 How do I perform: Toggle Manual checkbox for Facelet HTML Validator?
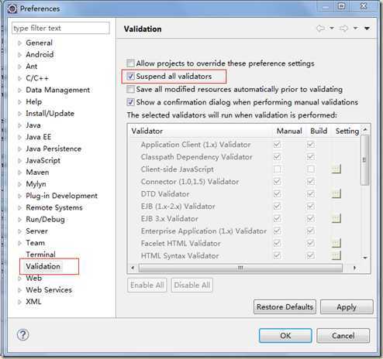pos(277,243)
